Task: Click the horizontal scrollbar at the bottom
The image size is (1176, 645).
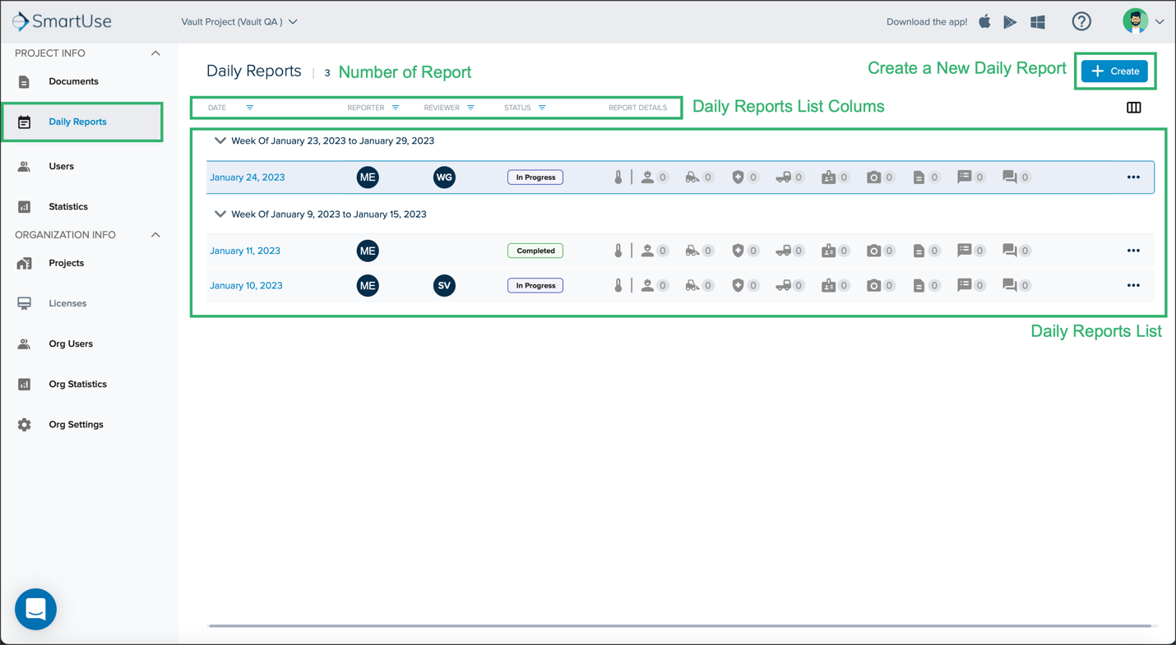Action: [x=679, y=626]
